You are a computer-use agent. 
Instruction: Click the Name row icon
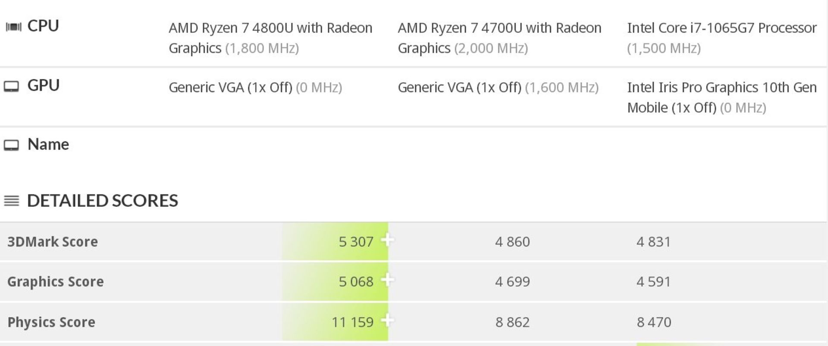pyautogui.click(x=12, y=145)
